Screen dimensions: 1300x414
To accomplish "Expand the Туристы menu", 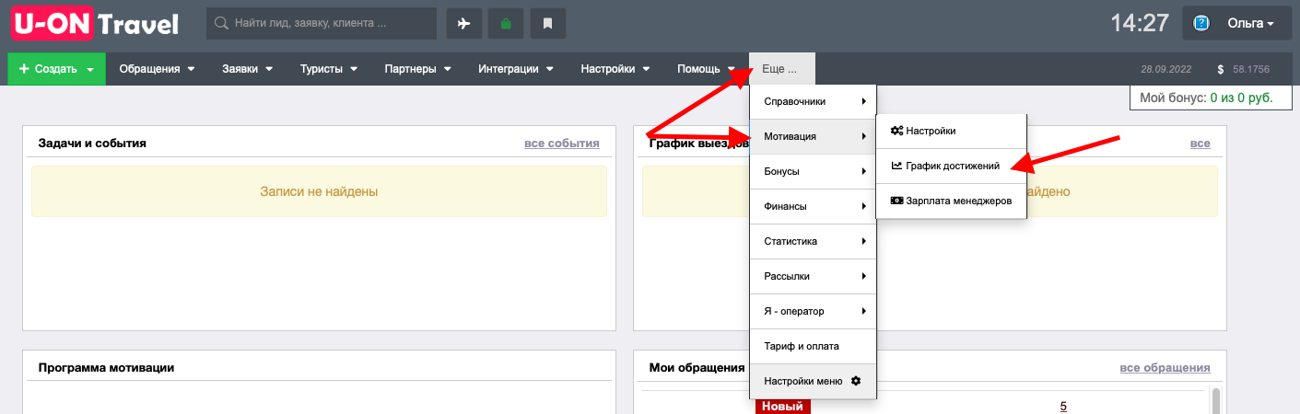I will 329,69.
